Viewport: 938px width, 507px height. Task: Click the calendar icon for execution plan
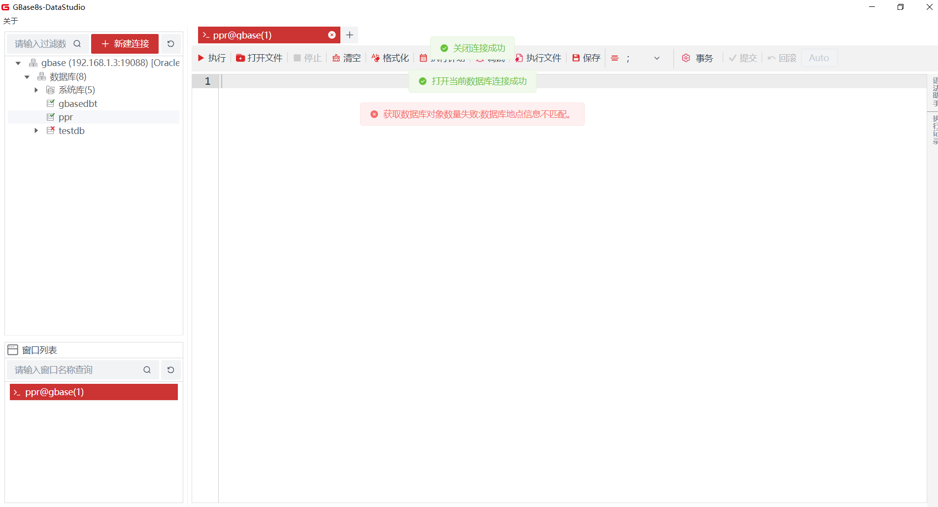click(x=423, y=58)
